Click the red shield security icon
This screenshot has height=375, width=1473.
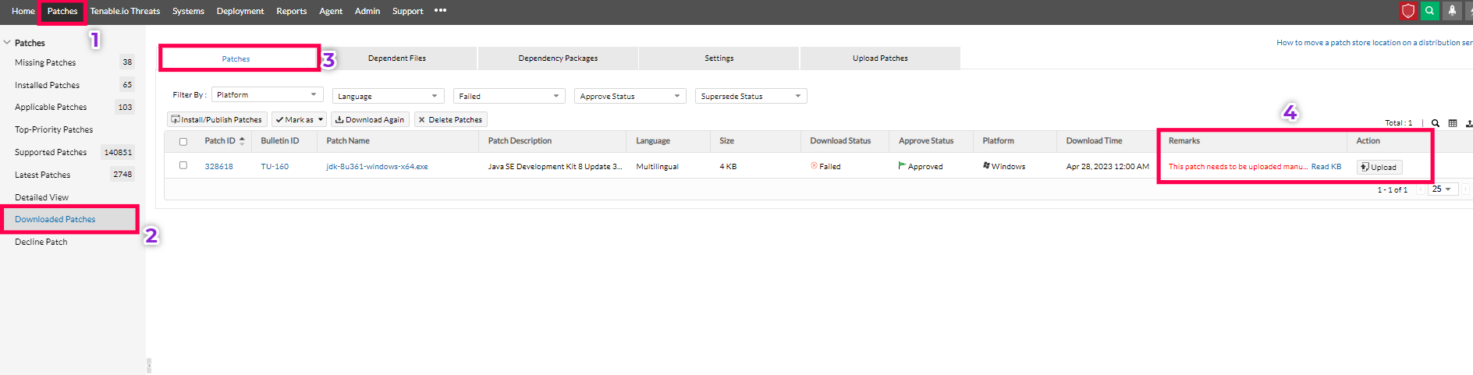1407,11
